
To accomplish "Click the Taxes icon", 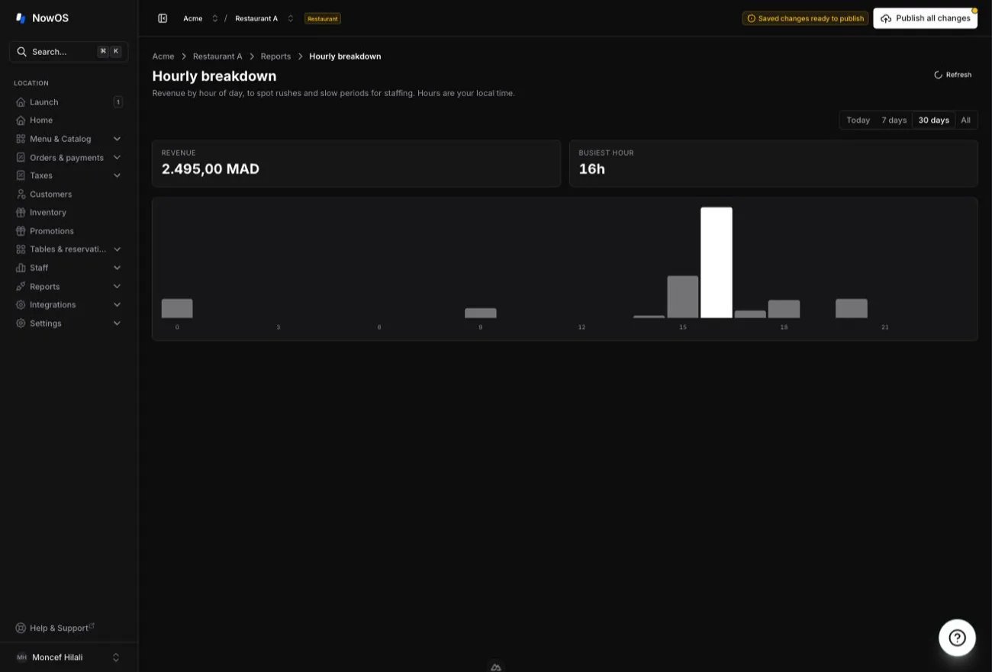I will 21,175.
